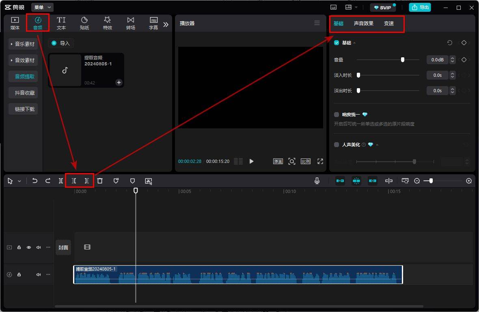
Task: Step the 音量 value spinner
Action: [453, 60]
